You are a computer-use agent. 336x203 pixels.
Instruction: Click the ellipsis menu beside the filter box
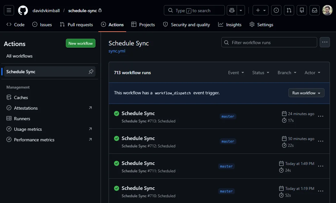(325, 42)
